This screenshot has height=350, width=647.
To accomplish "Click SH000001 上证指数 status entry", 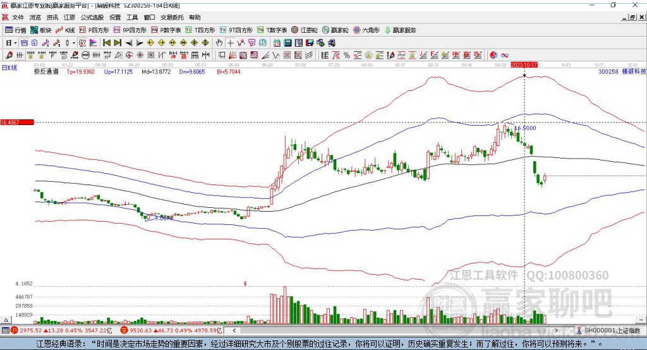I will [x=612, y=330].
